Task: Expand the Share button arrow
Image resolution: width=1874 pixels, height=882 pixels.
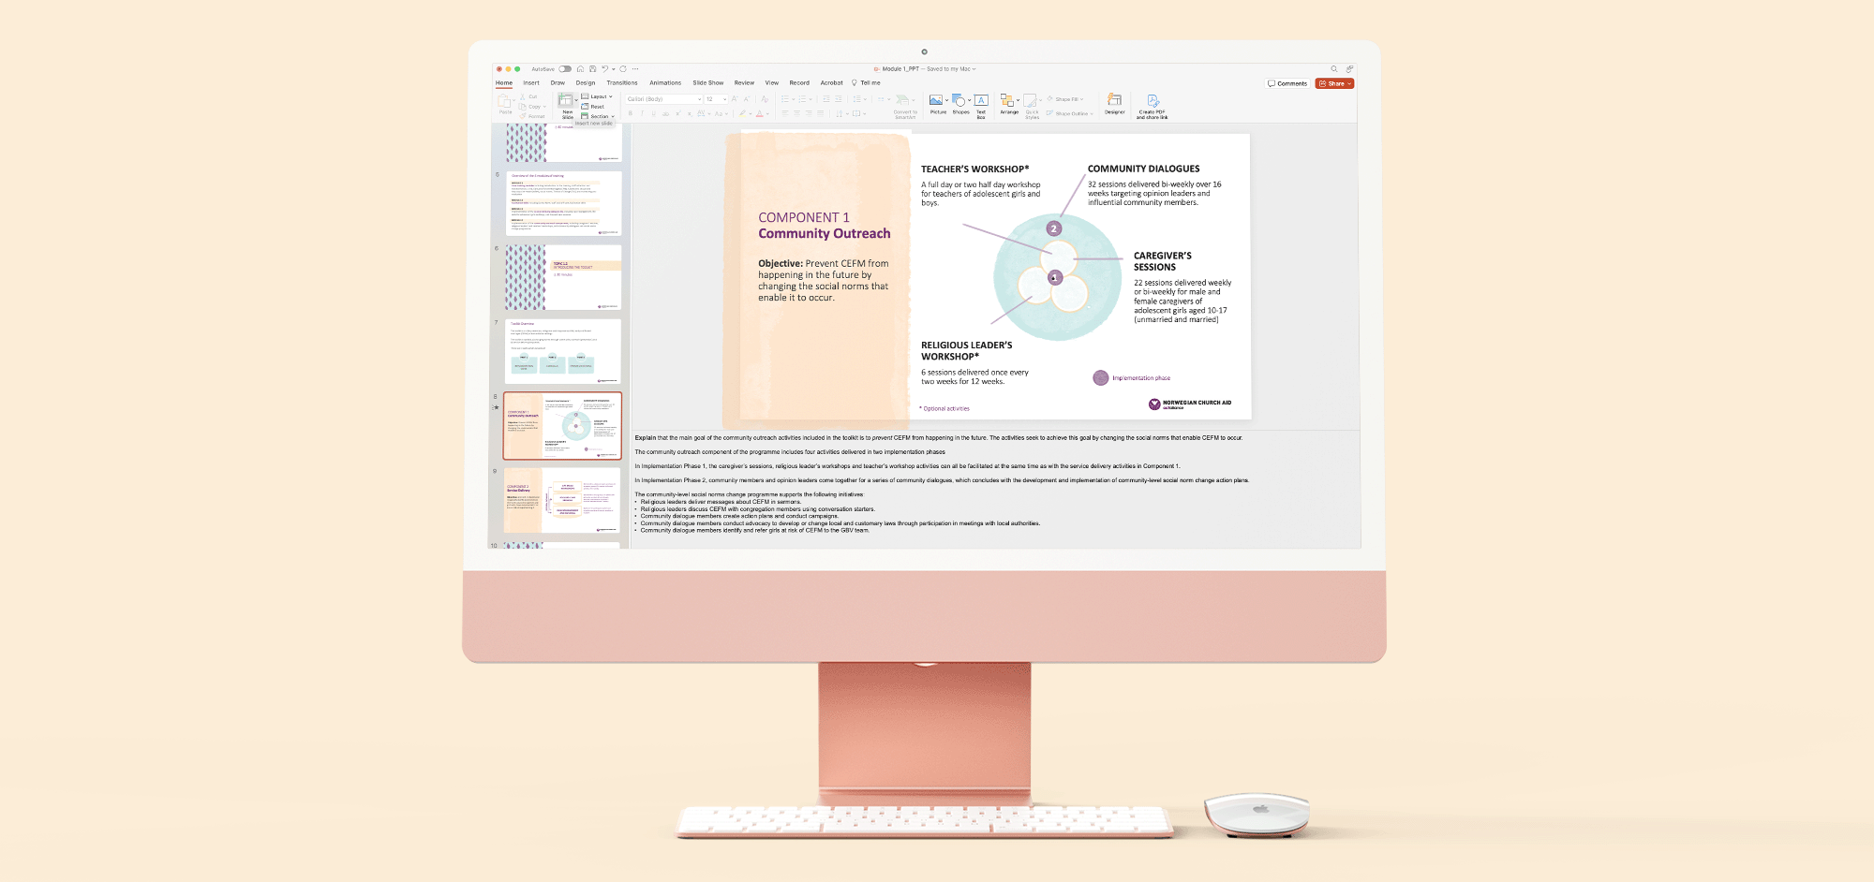Action: [x=1349, y=83]
